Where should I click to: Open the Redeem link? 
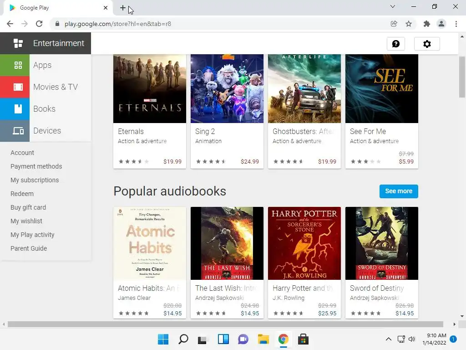pos(22,194)
